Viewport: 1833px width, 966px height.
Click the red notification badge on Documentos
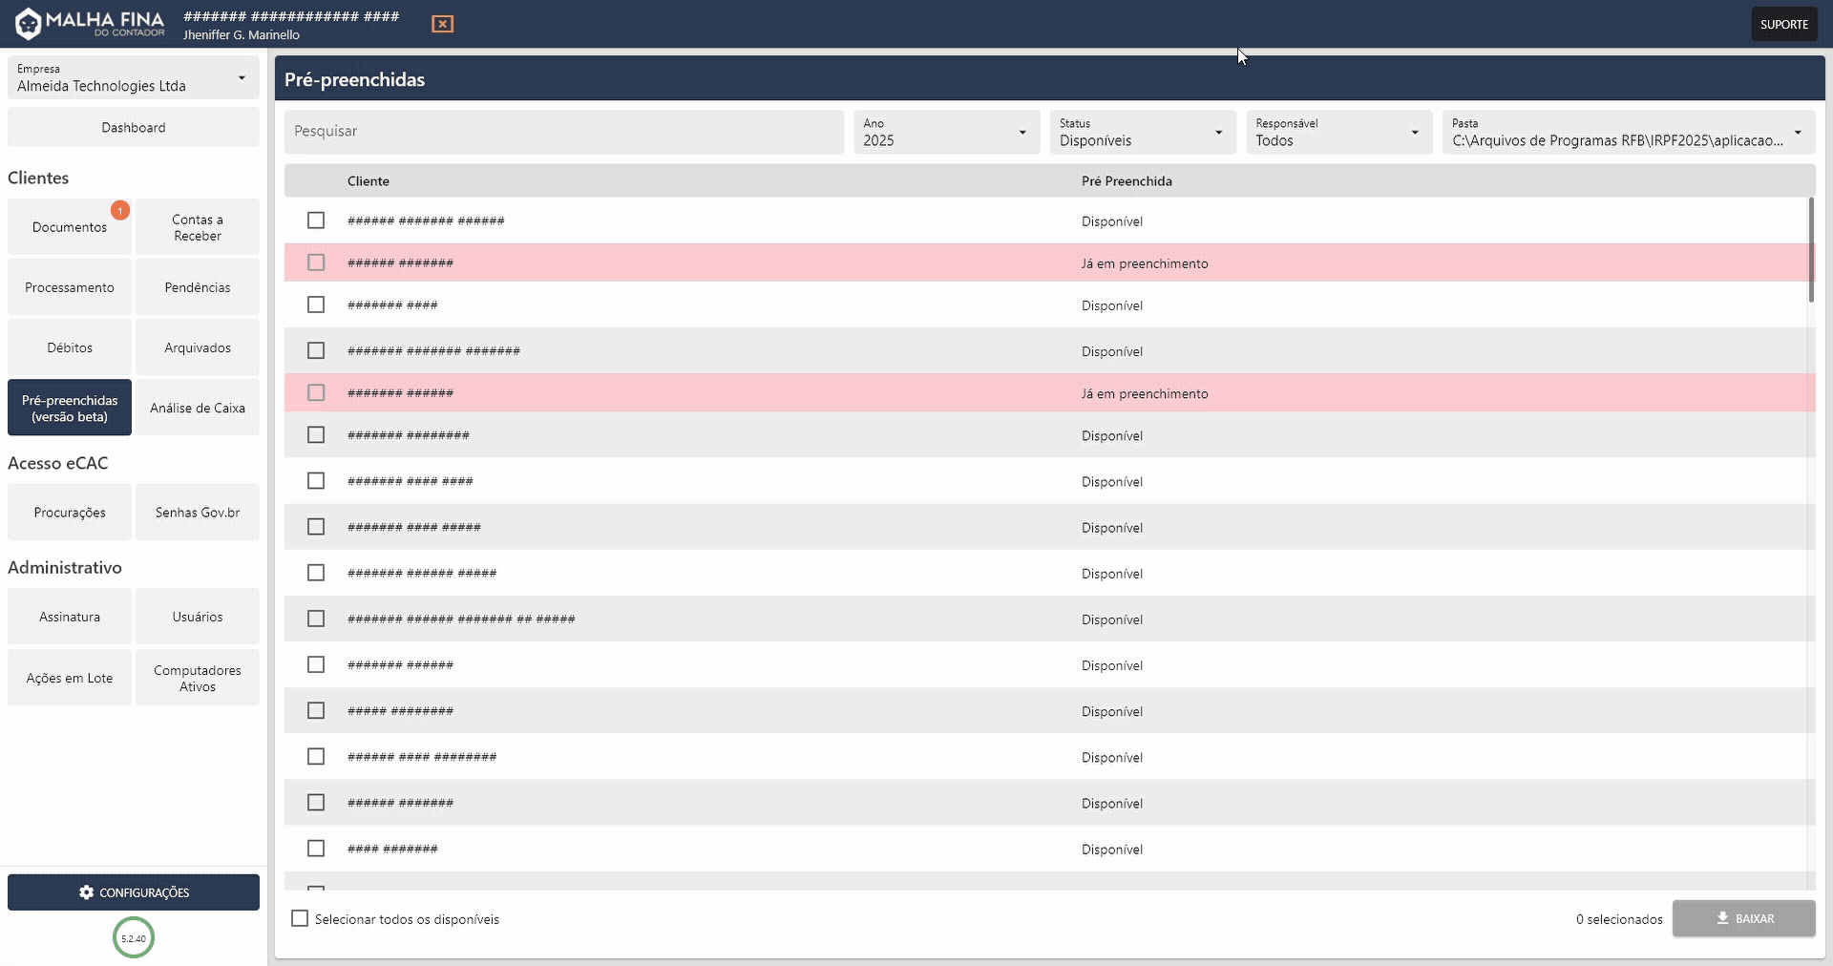[120, 210]
